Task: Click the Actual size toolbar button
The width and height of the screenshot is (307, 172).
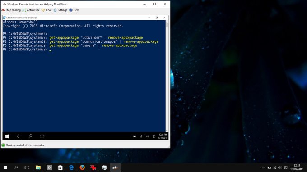Action: 31,10
